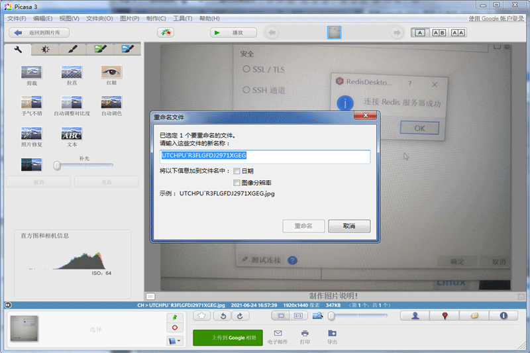Click the new file name text field

coord(264,156)
